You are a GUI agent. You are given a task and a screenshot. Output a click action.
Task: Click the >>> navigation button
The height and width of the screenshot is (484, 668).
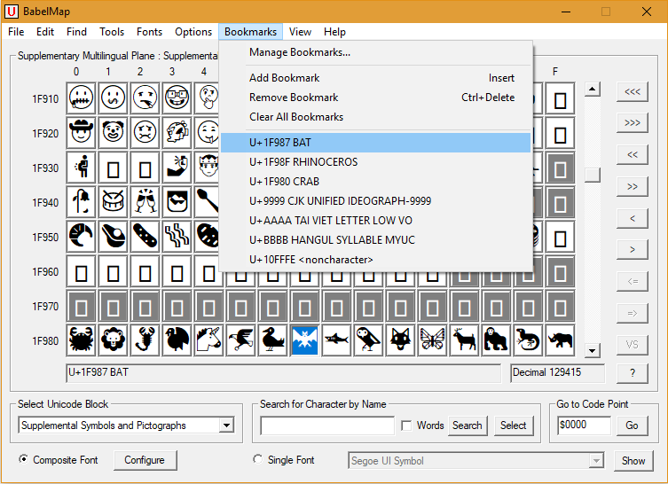[x=633, y=123]
